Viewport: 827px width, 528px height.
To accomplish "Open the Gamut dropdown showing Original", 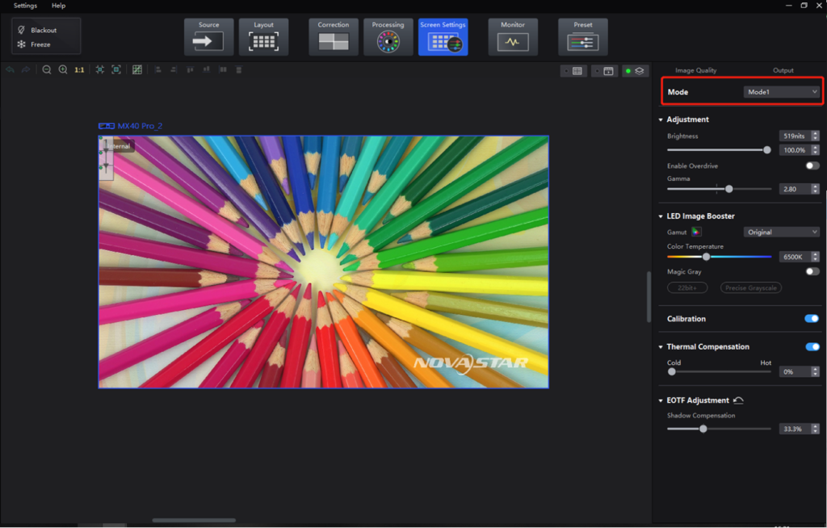I will pyautogui.click(x=781, y=232).
